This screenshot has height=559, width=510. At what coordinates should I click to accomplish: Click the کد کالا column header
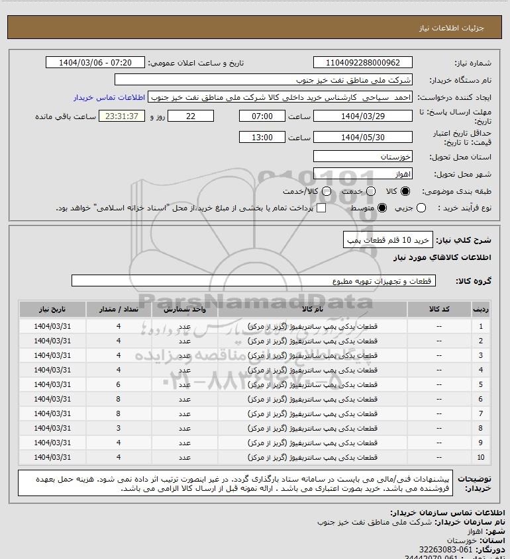point(439,309)
